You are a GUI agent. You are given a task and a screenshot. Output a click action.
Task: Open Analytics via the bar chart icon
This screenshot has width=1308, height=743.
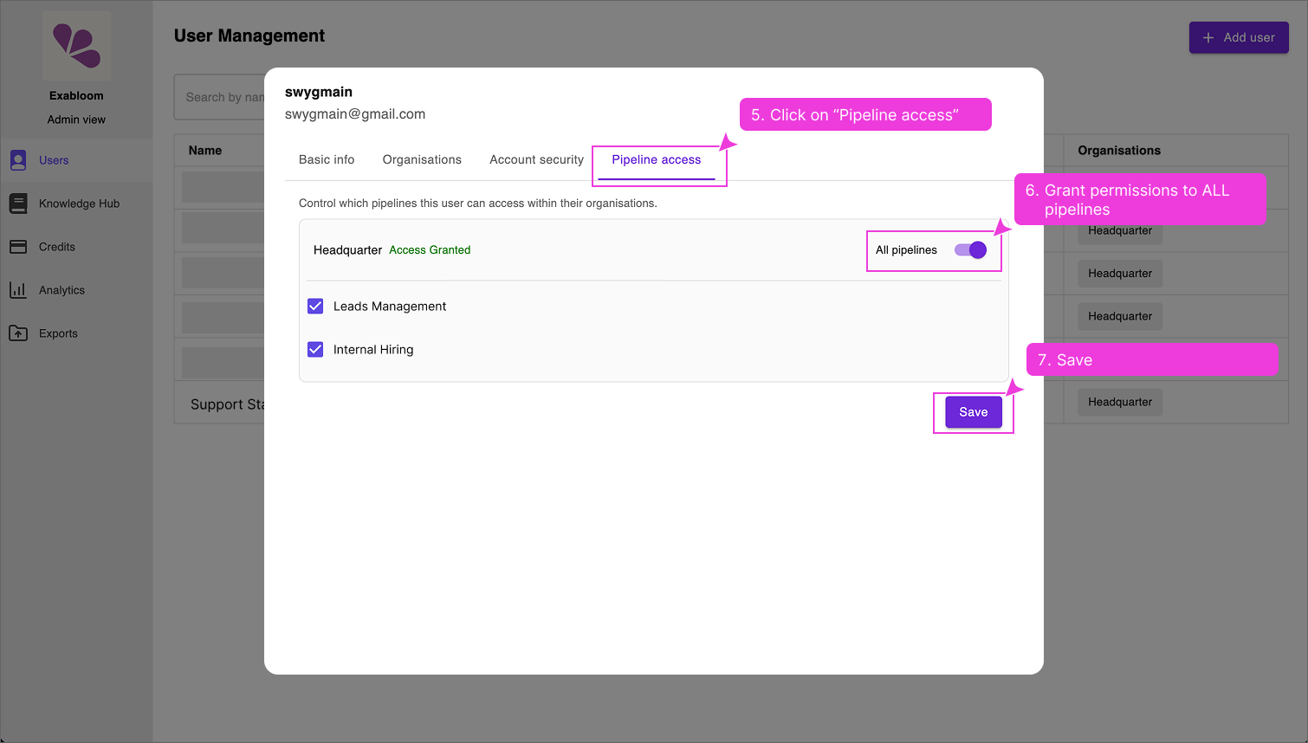click(x=18, y=289)
